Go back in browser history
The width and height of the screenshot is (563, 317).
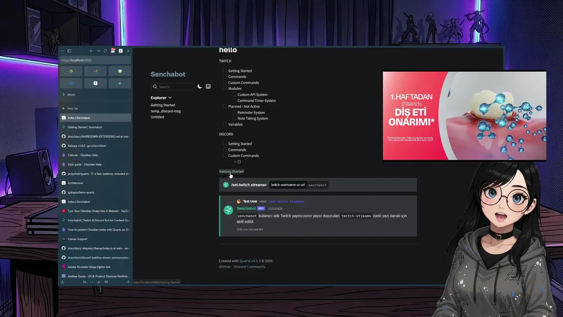(x=91, y=51)
